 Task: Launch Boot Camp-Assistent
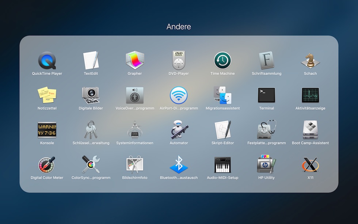[x=310, y=130]
